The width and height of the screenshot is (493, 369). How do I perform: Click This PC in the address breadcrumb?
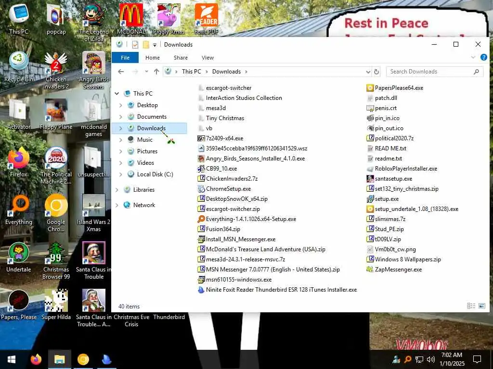191,72
